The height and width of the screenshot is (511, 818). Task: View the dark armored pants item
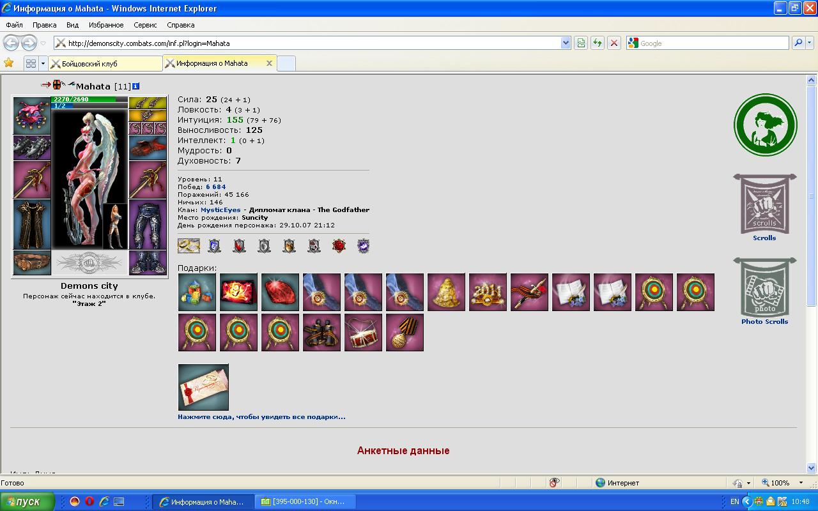[x=148, y=224]
